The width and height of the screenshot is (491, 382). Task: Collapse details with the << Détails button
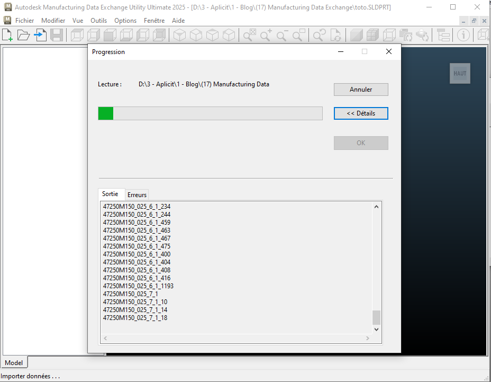[x=361, y=113]
